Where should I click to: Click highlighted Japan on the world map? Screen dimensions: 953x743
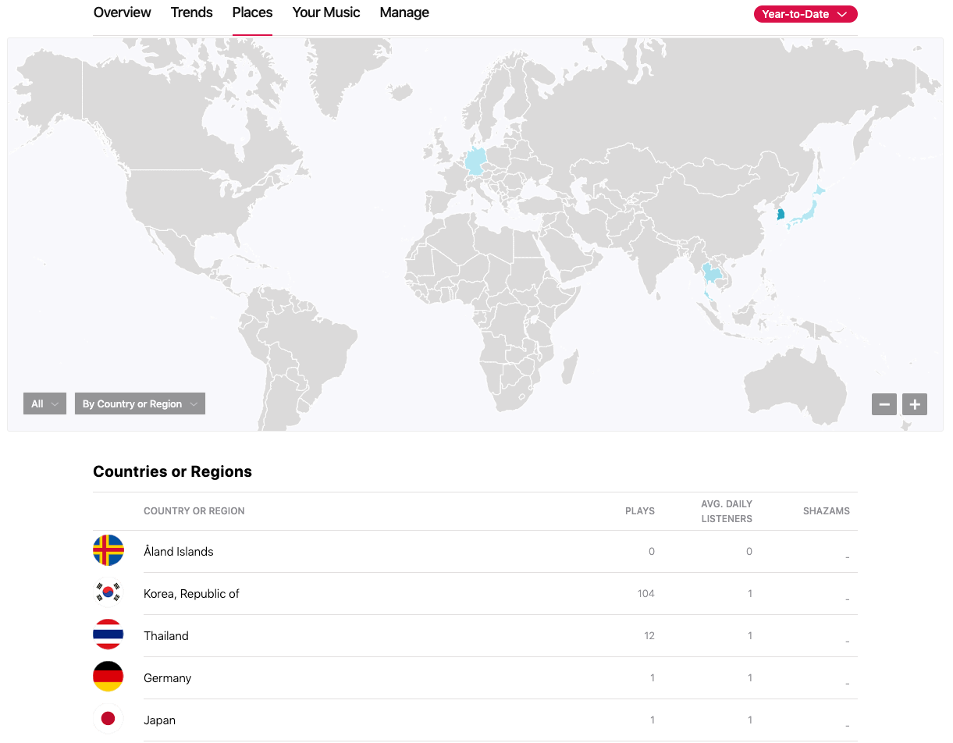click(808, 210)
